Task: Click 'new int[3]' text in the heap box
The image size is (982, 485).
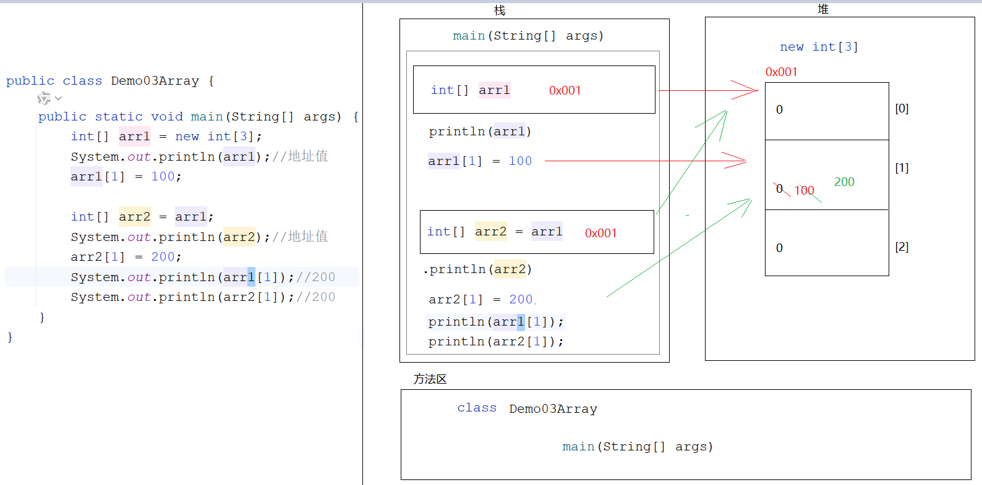Action: coord(819,47)
